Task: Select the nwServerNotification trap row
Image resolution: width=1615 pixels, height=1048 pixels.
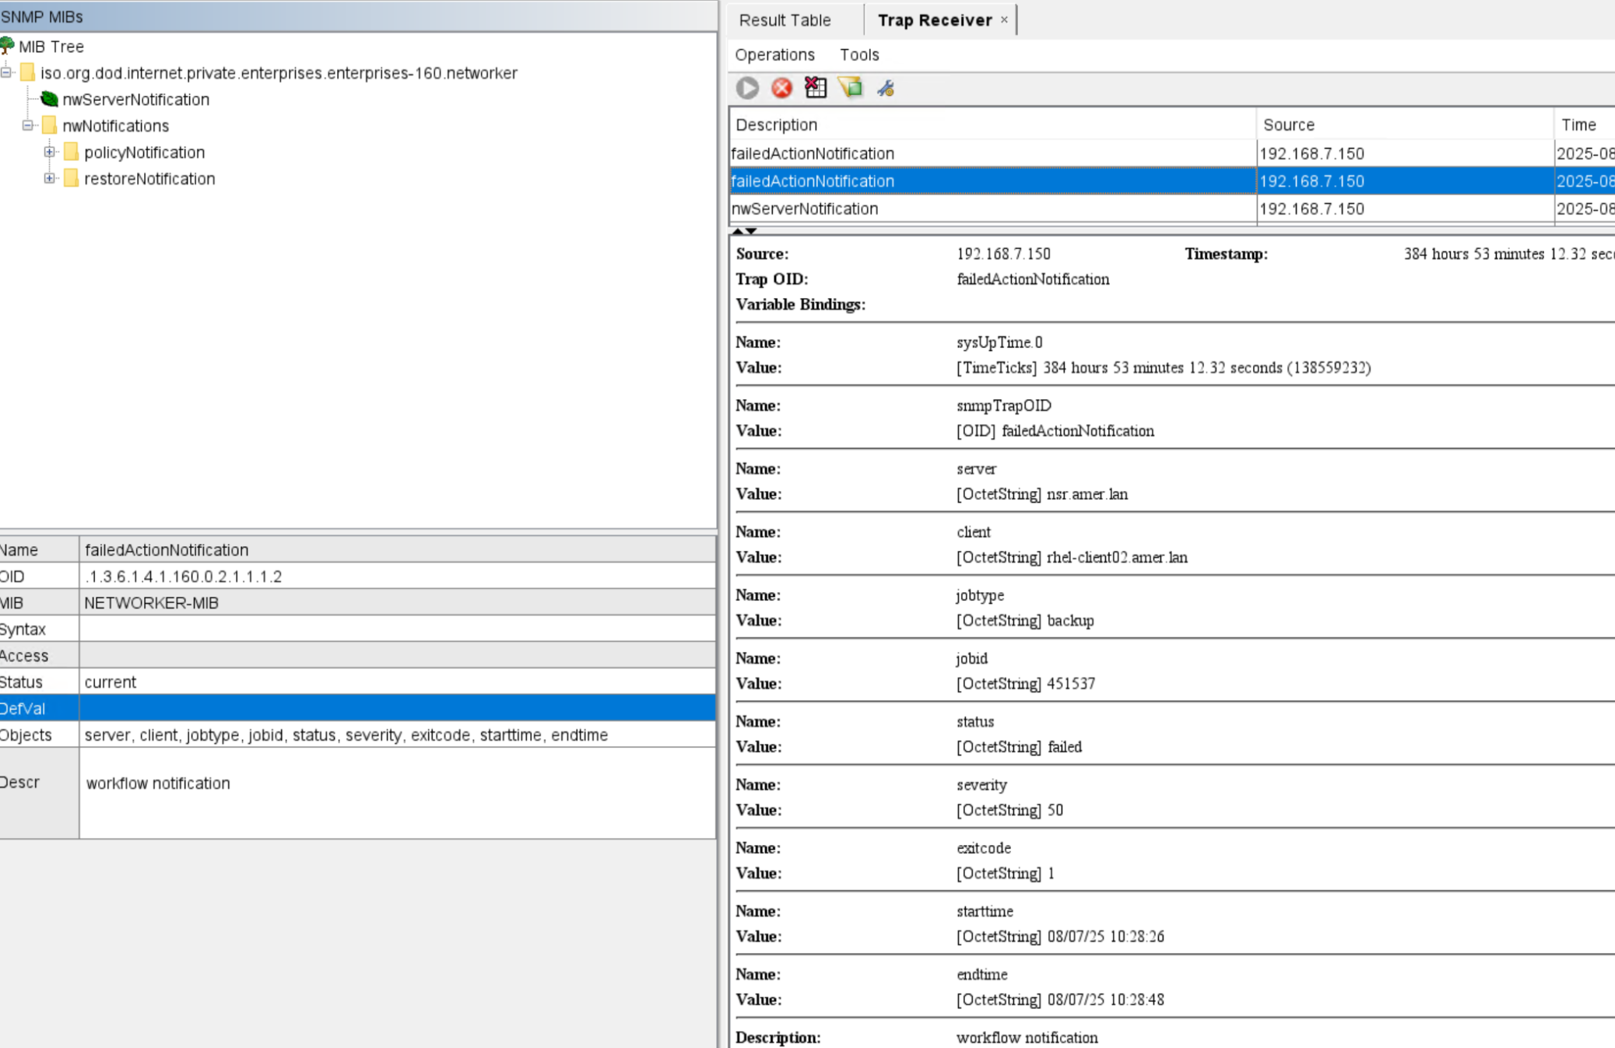Action: tap(856, 209)
